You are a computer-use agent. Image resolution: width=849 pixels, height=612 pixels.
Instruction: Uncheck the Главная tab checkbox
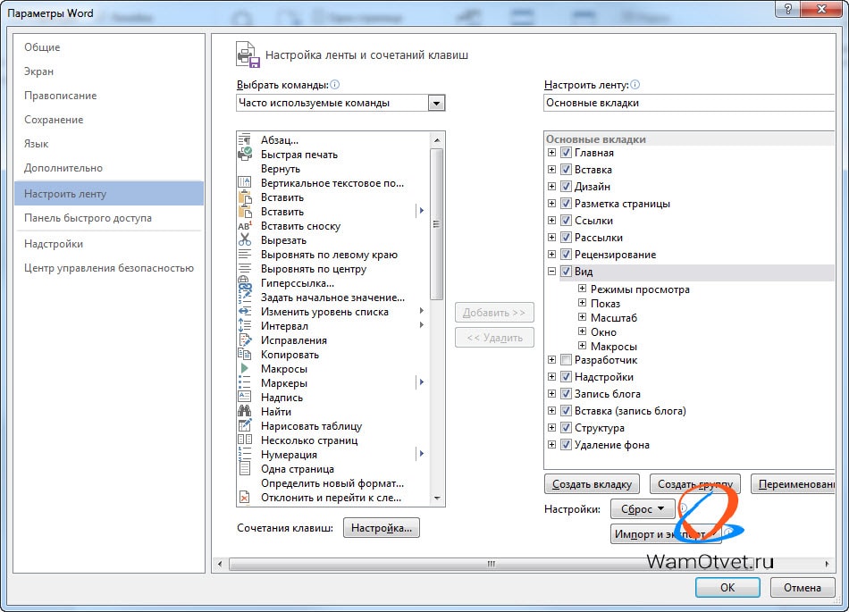tap(566, 153)
